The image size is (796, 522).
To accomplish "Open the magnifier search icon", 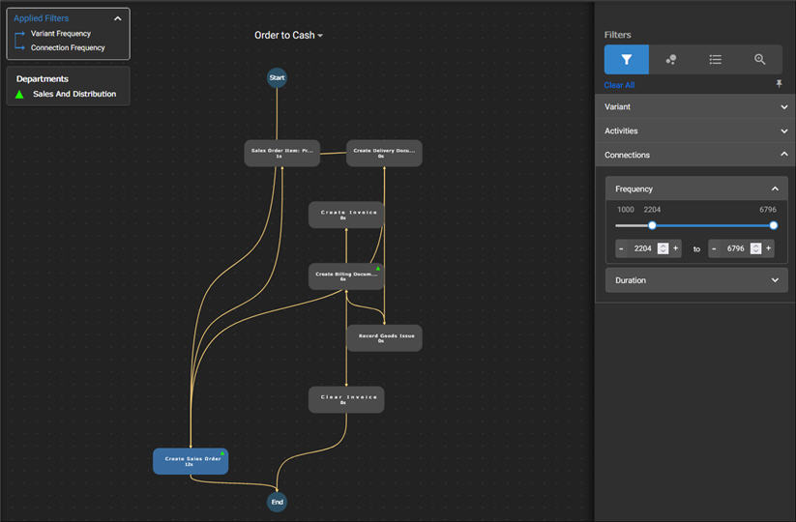I will [759, 60].
